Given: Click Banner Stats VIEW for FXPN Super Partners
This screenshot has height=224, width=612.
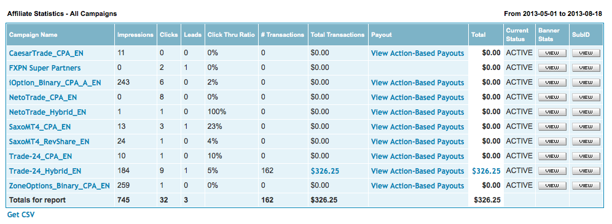Looking at the screenshot, I should pos(552,68).
